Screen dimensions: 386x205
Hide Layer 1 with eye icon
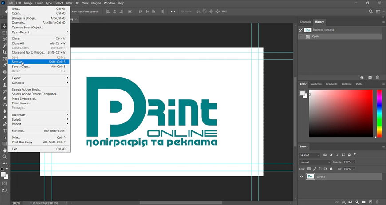[301, 177]
